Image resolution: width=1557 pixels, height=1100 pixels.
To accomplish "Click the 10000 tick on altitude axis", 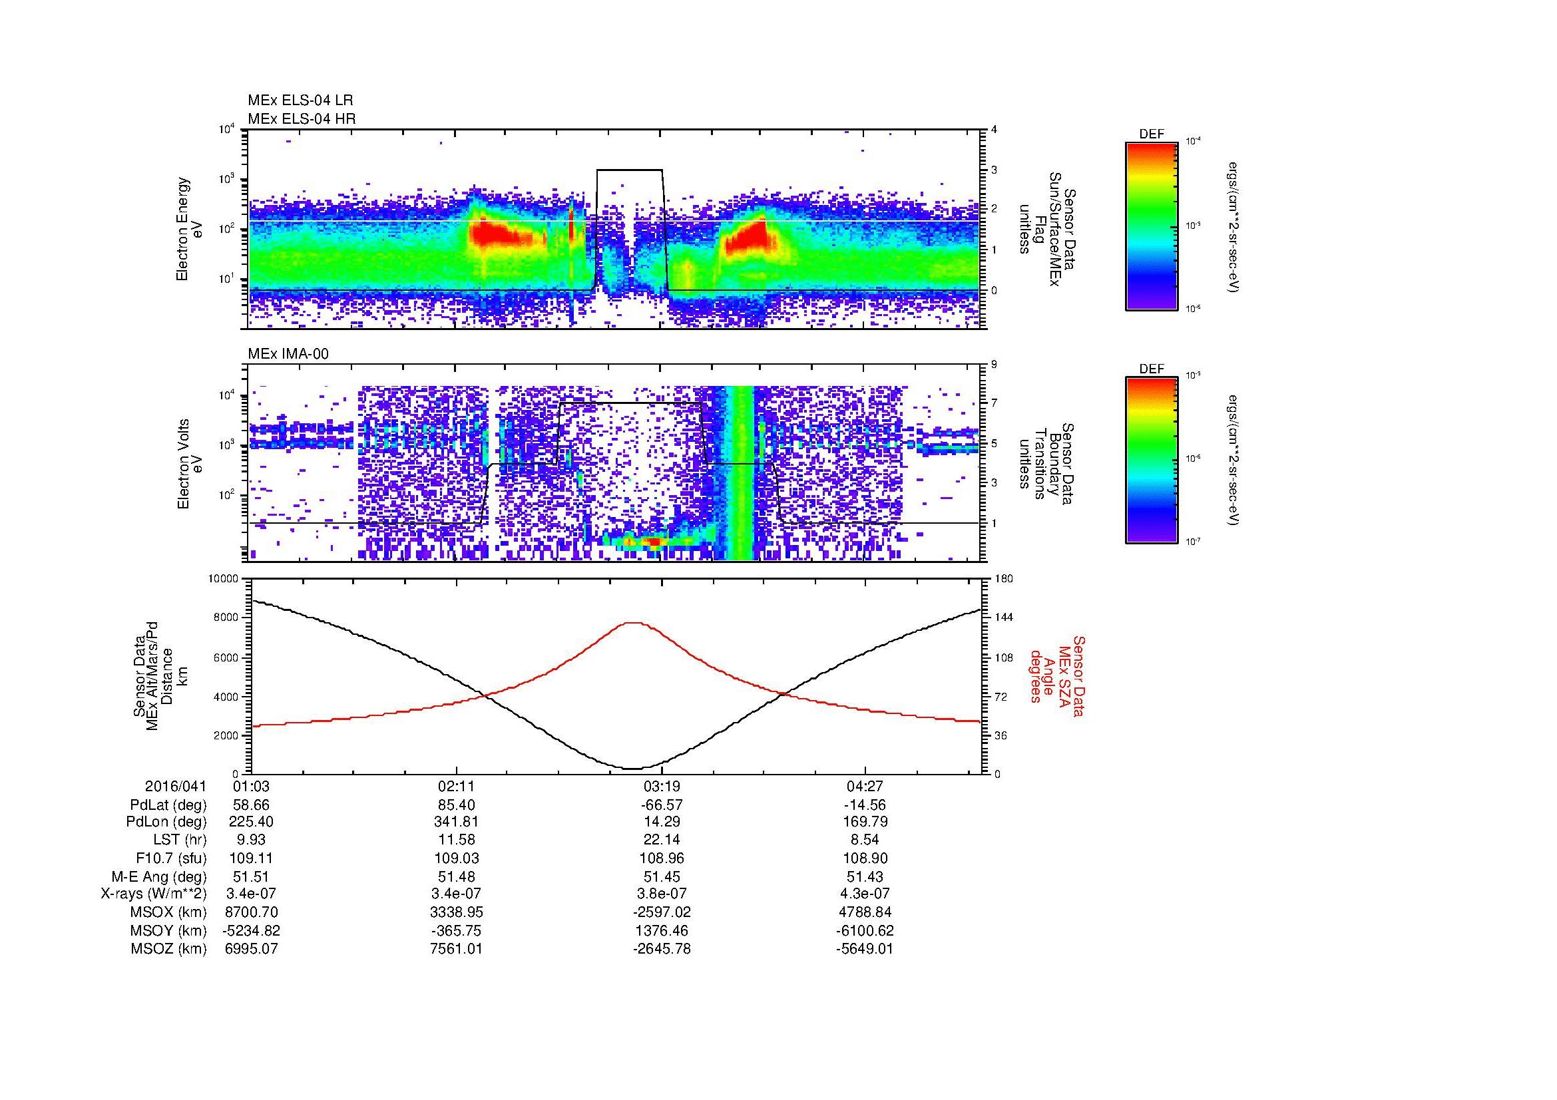I will 224,579.
